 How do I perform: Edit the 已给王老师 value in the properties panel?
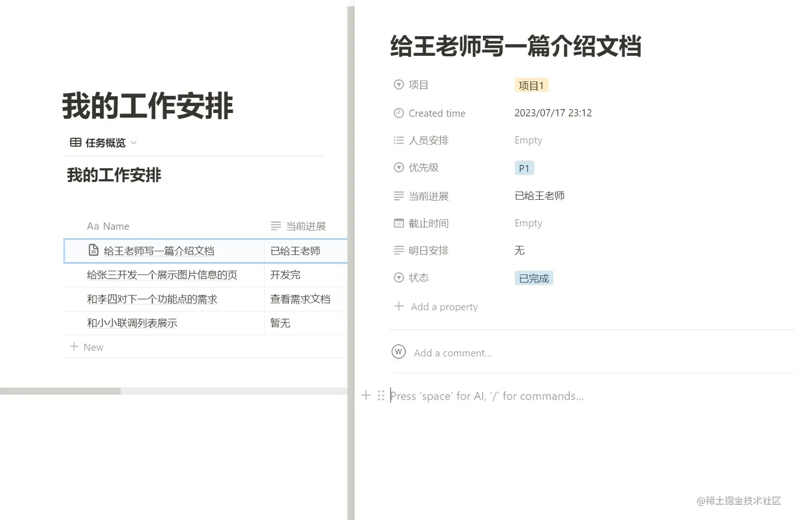[x=539, y=196]
